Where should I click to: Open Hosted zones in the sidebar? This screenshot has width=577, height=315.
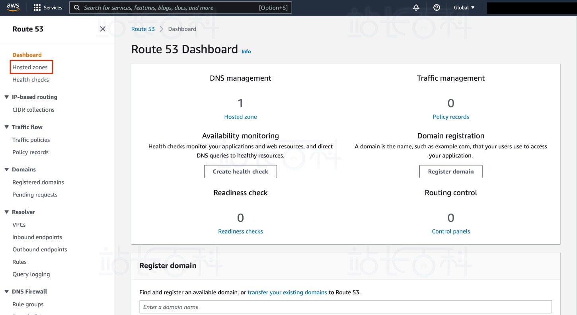point(30,67)
